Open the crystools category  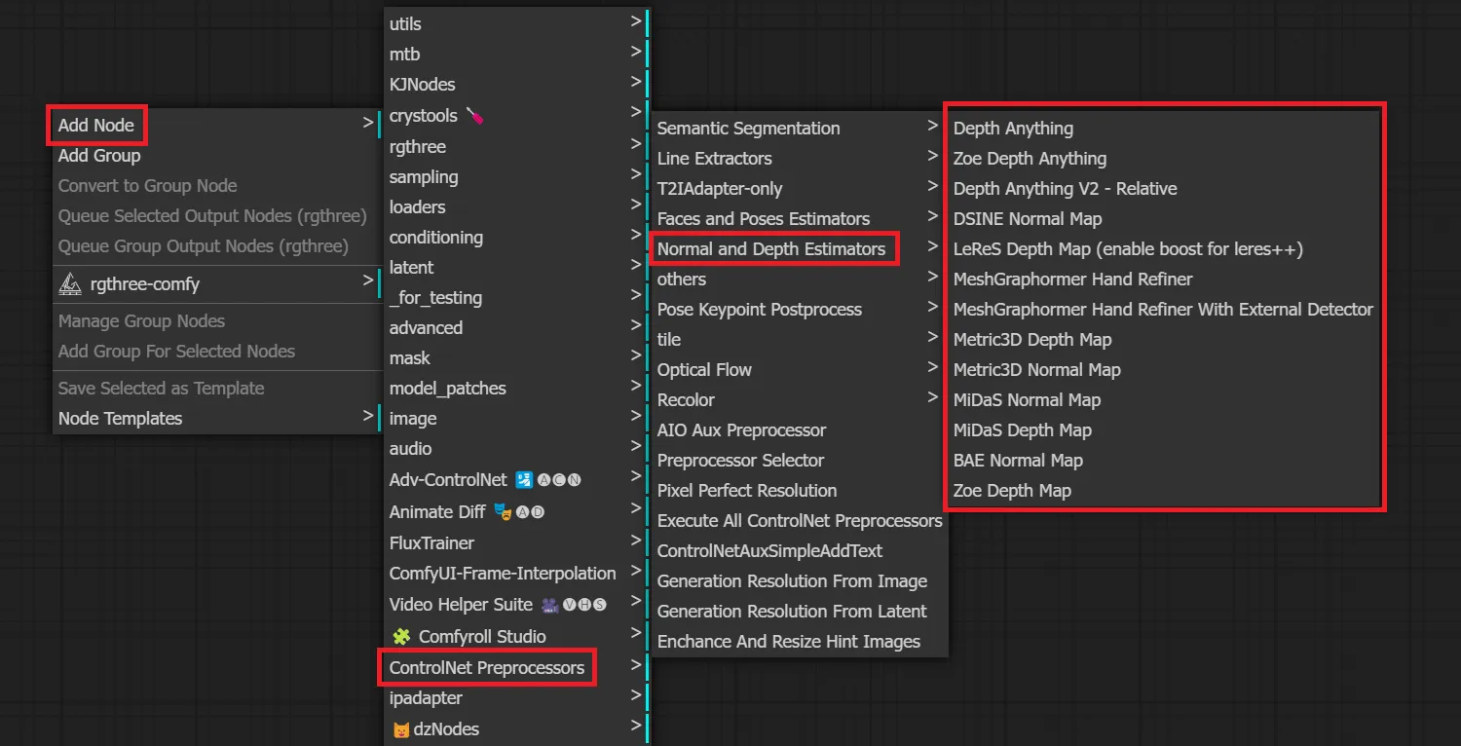click(516, 115)
